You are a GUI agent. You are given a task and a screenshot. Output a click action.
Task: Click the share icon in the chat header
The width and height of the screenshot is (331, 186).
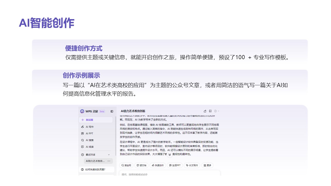tap(205, 111)
